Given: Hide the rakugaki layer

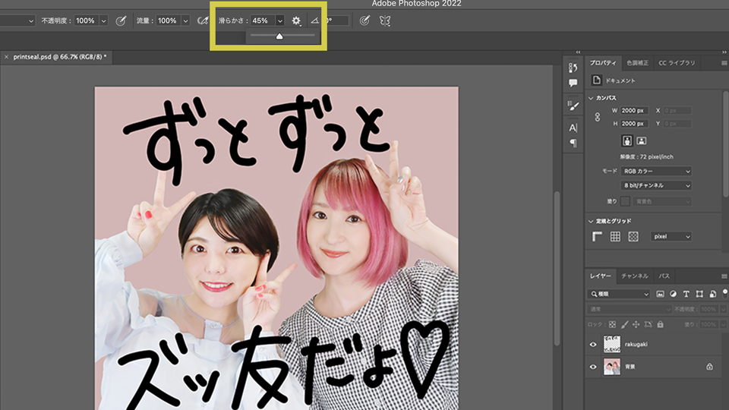Looking at the screenshot, I should (x=593, y=345).
